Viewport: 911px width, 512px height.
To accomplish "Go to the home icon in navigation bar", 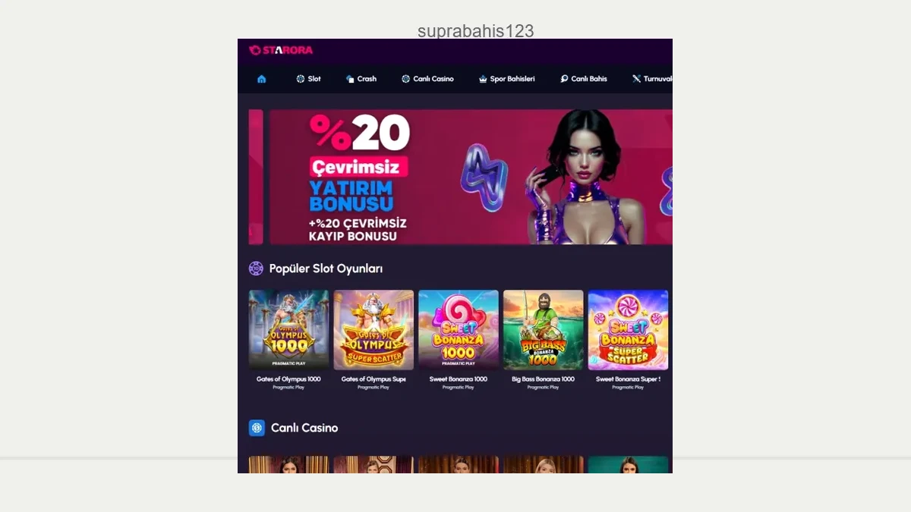I will [x=262, y=79].
